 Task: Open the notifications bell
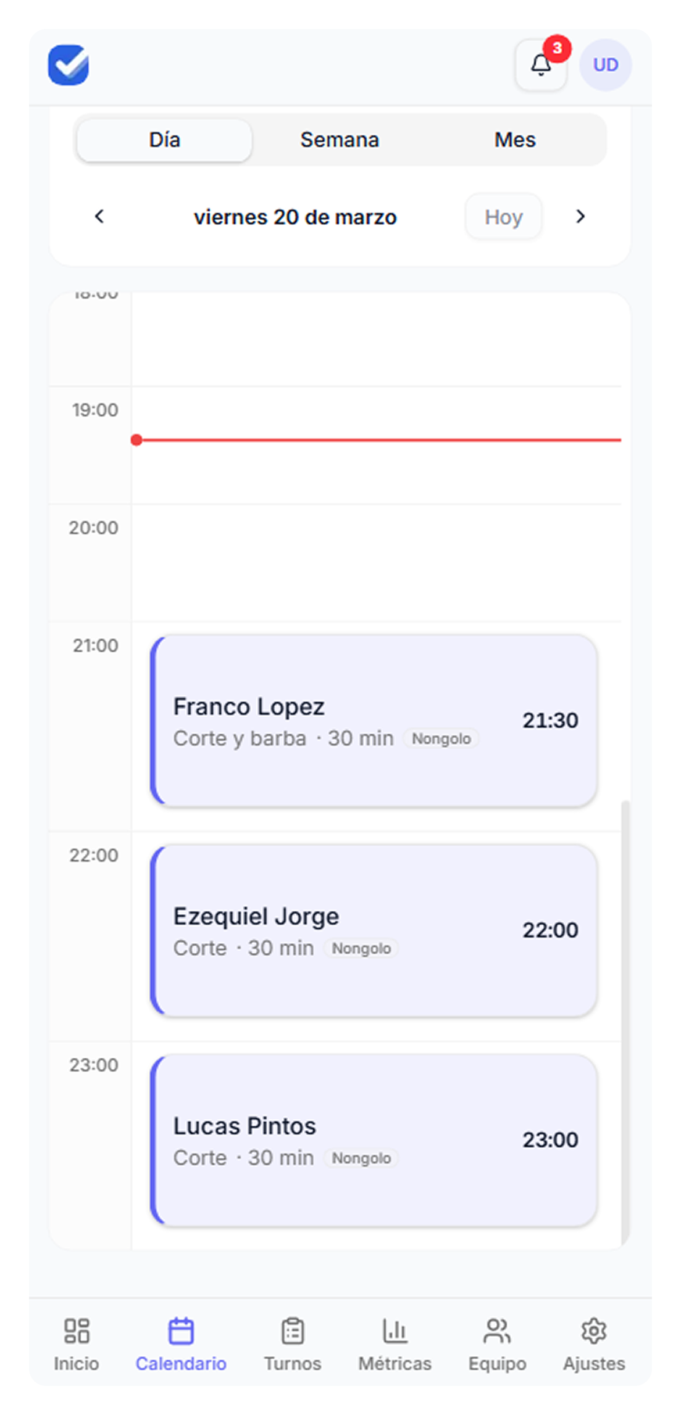click(541, 66)
